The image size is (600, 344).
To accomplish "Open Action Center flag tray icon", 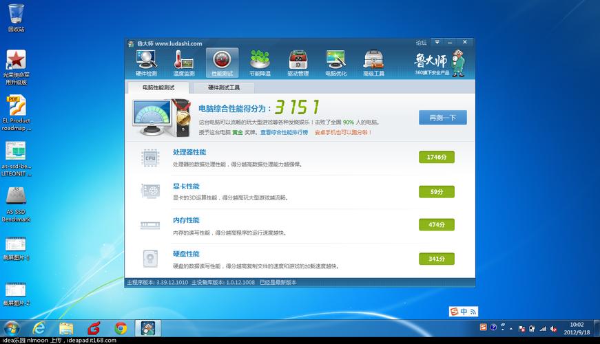I will (521, 328).
